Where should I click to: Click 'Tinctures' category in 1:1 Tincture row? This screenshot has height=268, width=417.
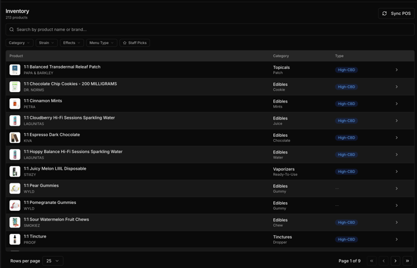[283, 237]
